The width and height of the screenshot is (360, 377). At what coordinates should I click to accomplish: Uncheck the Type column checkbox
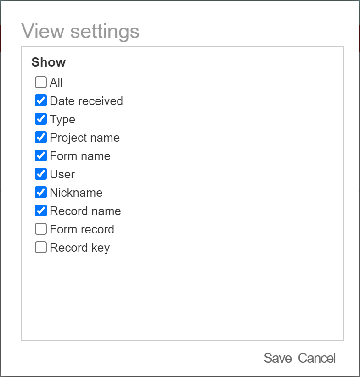(x=41, y=119)
